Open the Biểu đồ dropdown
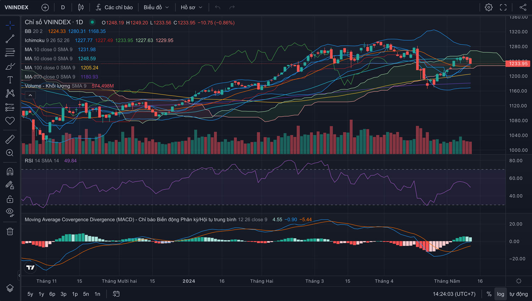 (156, 7)
